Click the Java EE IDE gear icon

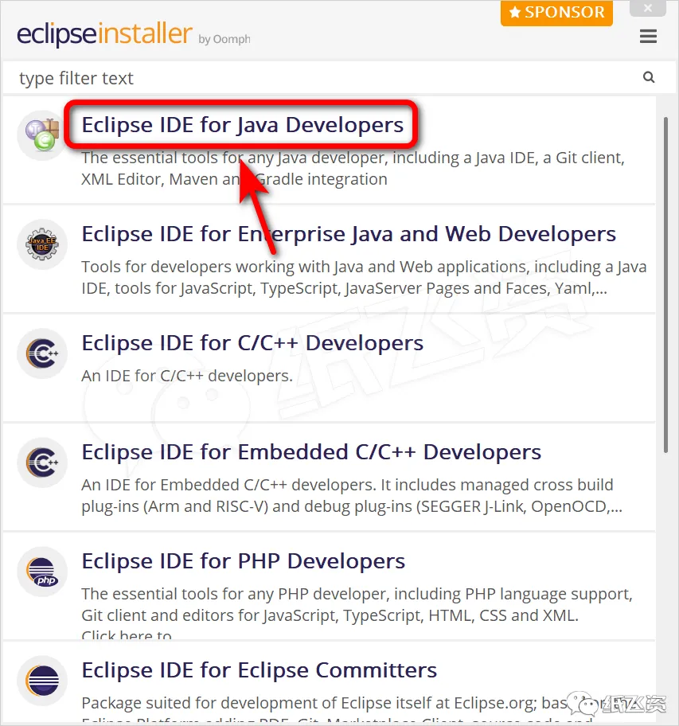(x=42, y=244)
